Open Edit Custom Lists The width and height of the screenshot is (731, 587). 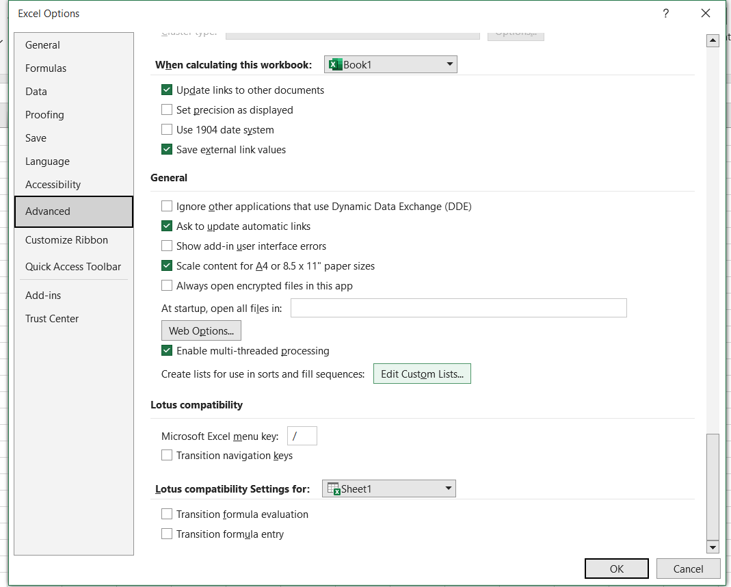pyautogui.click(x=422, y=374)
